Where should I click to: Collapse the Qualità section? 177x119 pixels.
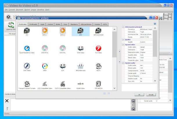pos(123,40)
